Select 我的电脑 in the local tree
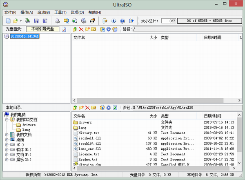The image size is (245, 180). coord(18,115)
